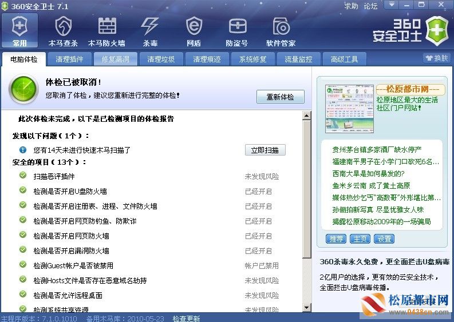Click the 重新体检 button
Image resolution: width=454 pixels, height=322 pixels.
coord(281,97)
